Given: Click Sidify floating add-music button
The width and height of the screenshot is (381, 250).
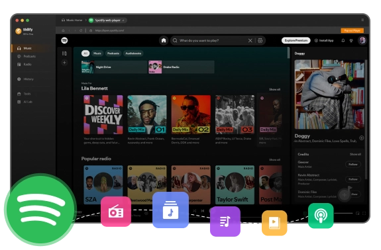Looking at the screenshot, I should point(345,194).
